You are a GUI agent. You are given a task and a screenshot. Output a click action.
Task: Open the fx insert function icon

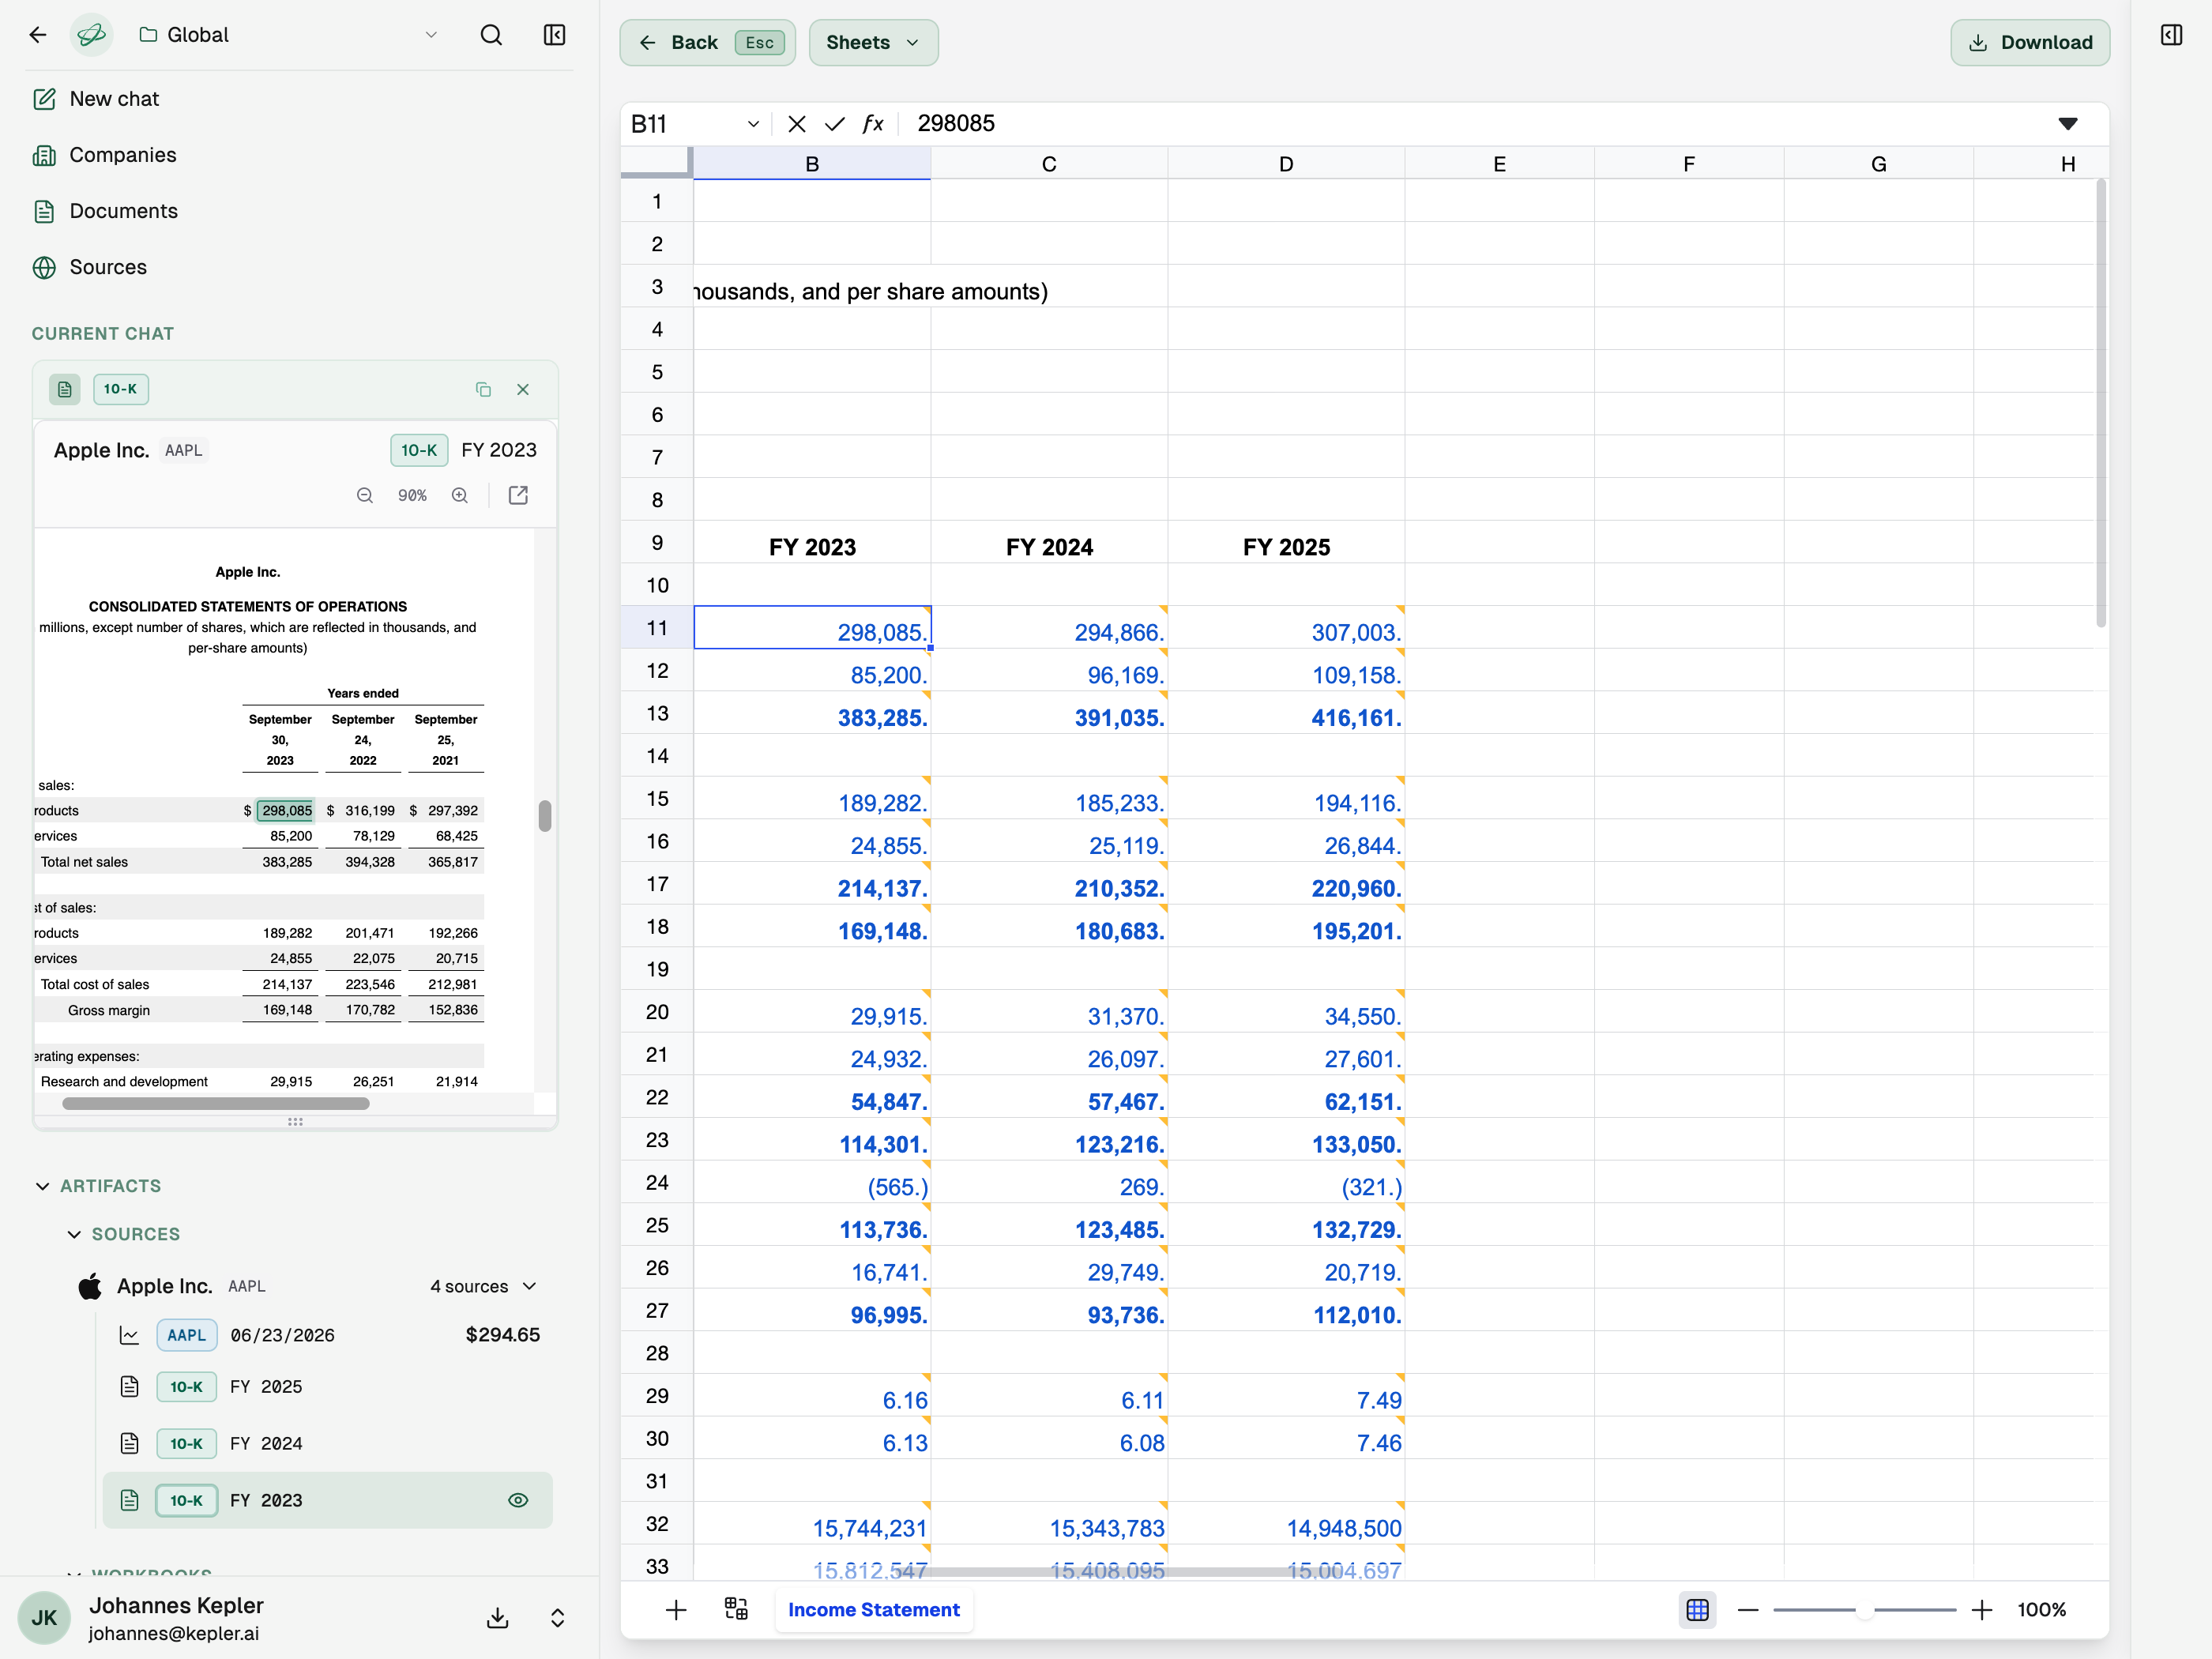tap(873, 124)
